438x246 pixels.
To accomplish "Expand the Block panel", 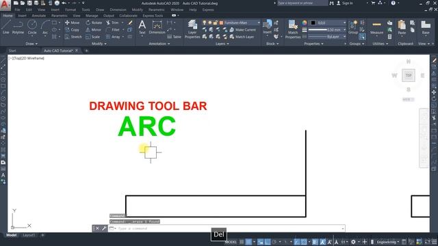I will pos(272,44).
